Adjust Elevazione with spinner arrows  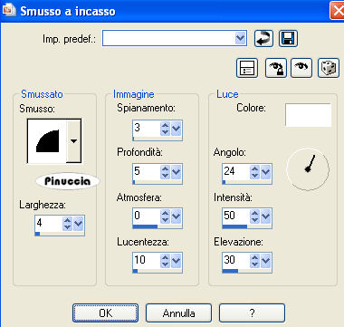pyautogui.click(x=254, y=261)
